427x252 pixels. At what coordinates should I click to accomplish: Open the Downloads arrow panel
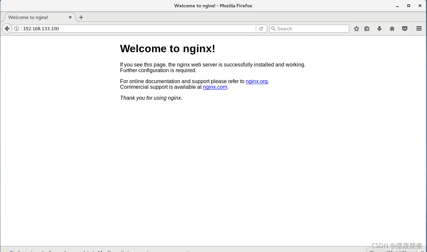tap(379, 29)
